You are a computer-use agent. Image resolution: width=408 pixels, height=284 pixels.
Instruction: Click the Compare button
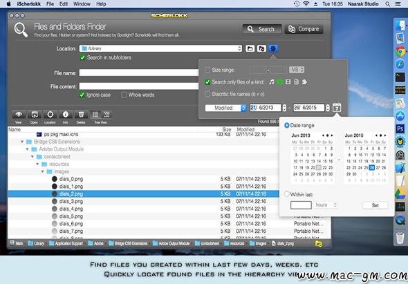point(304,29)
